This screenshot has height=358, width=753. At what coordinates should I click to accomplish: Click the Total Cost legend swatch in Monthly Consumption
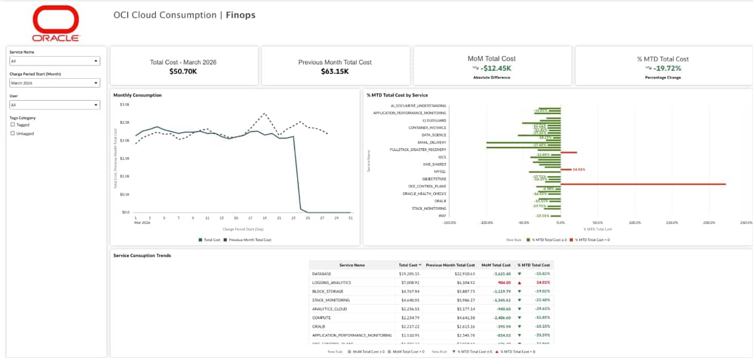point(201,240)
